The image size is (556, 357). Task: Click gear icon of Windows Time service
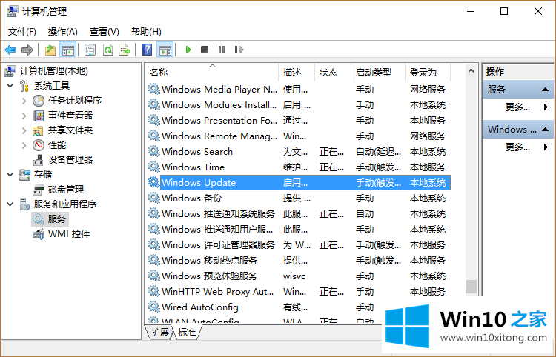[154, 167]
